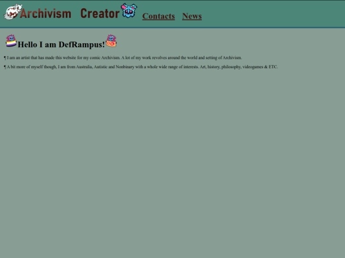Open the Archivism home link
This screenshot has height=258, width=345.
(45, 13)
